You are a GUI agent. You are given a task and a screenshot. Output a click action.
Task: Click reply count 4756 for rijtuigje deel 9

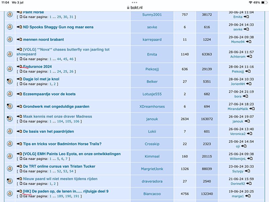(x=185, y=194)
